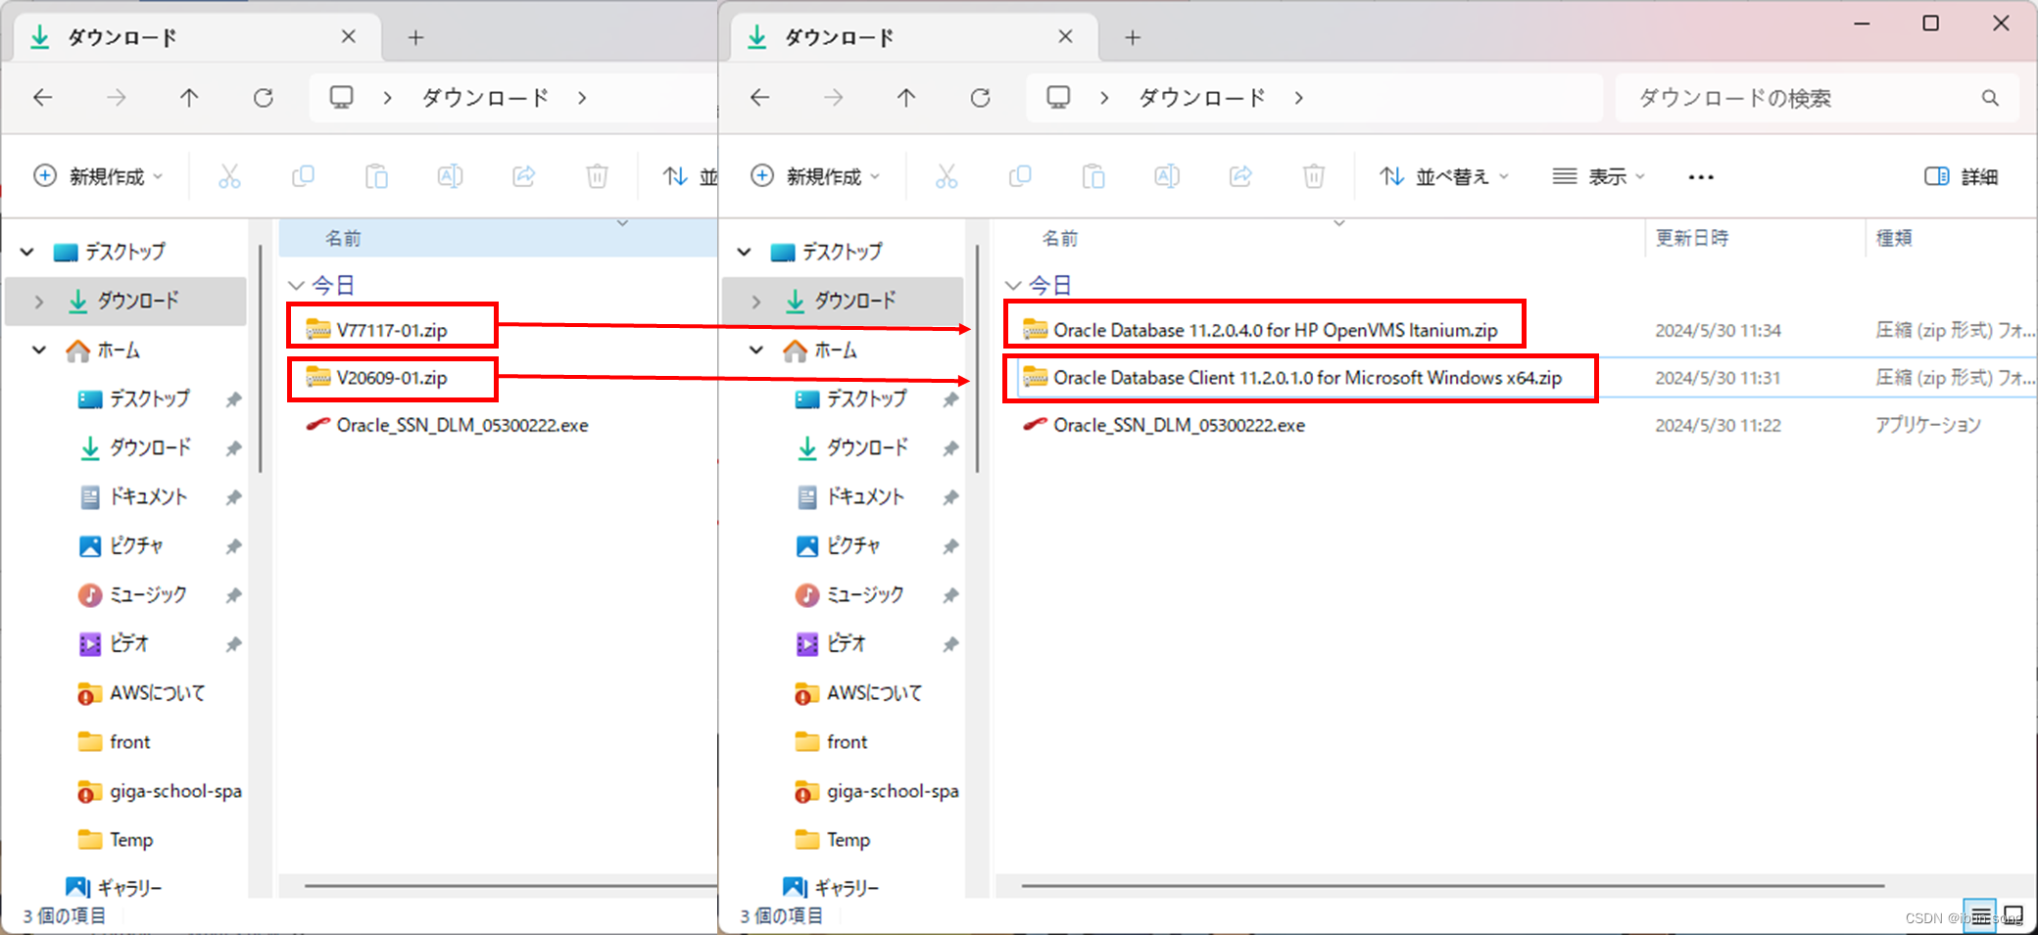The image size is (2038, 935).
Task: Click Cut scissors icon in right window toolbar
Action: 946,176
